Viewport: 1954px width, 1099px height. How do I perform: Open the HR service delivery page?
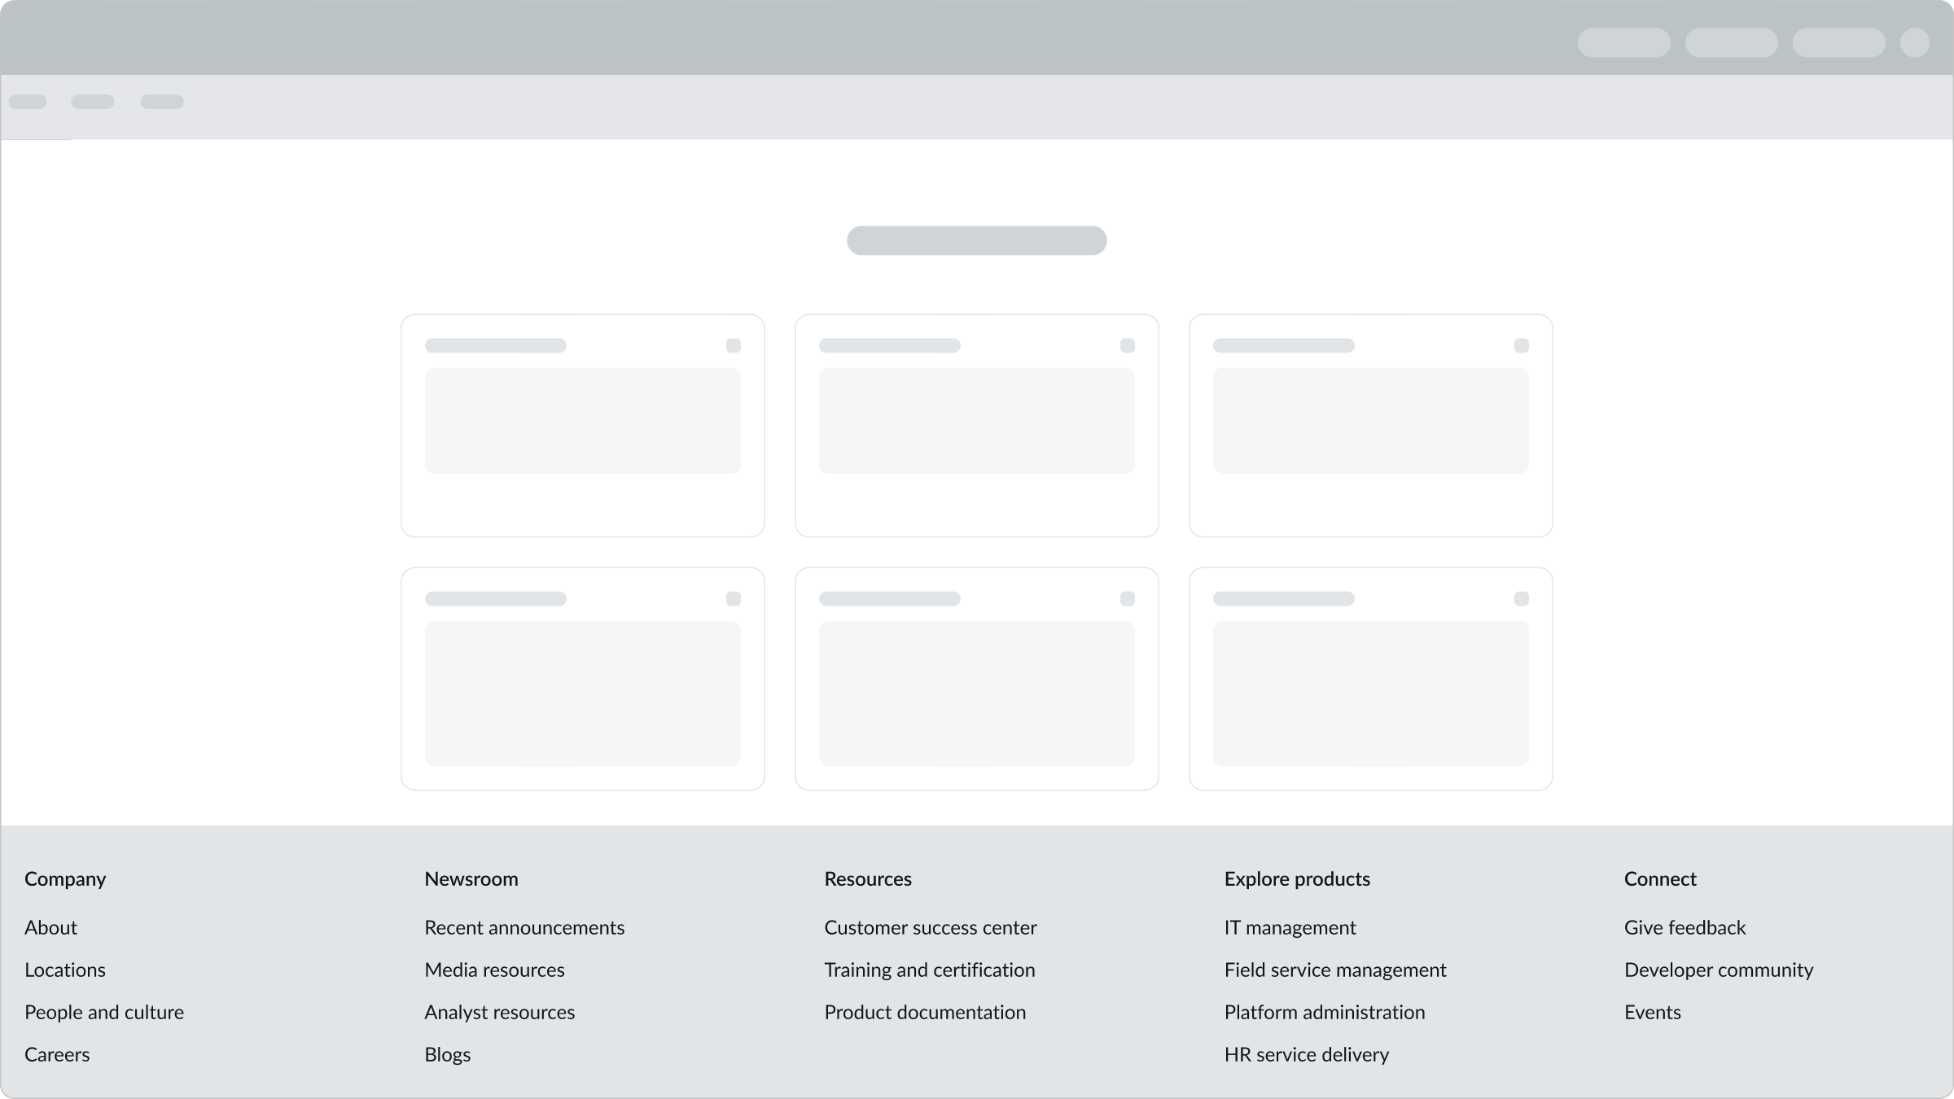1306,1054
